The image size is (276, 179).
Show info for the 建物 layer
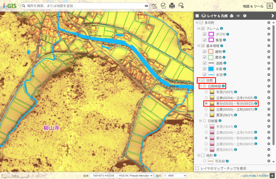(224, 51)
